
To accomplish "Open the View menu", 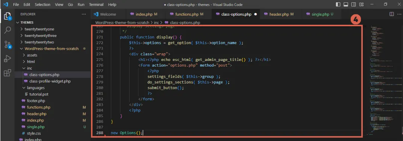I will (x=59, y=4).
